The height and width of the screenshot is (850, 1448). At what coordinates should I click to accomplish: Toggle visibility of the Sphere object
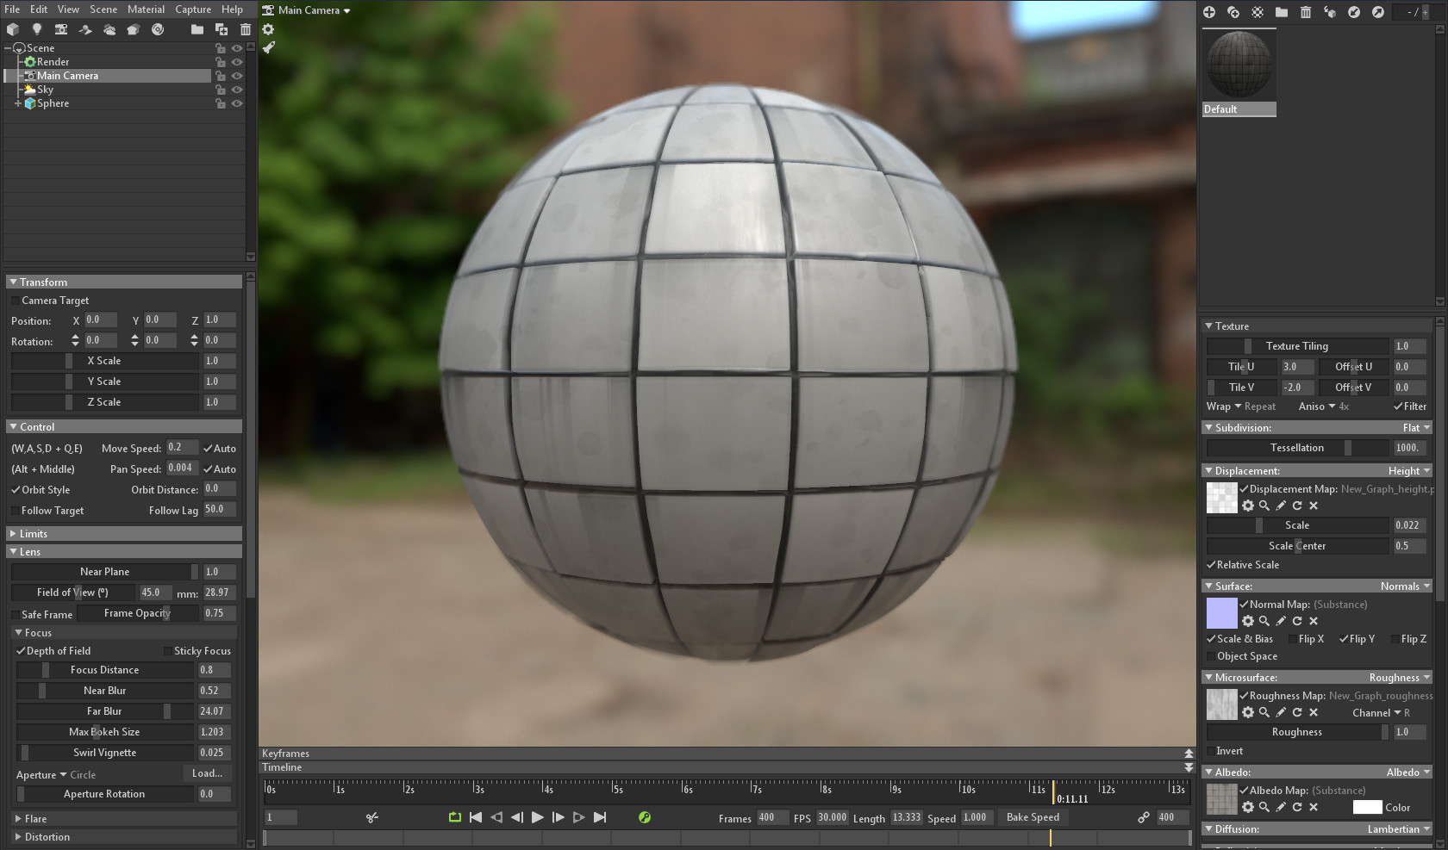pyautogui.click(x=238, y=102)
